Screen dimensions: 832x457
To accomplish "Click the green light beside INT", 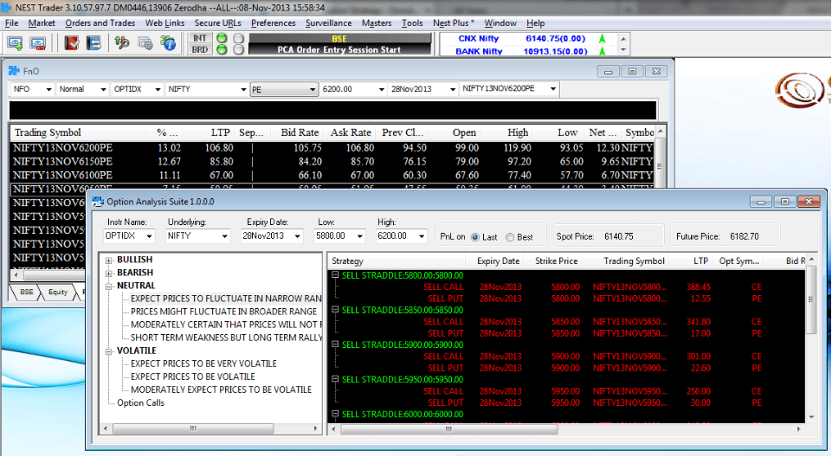I will (x=222, y=38).
